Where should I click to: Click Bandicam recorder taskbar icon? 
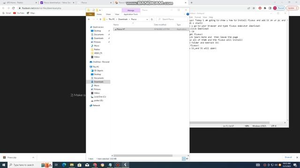tap(118, 165)
